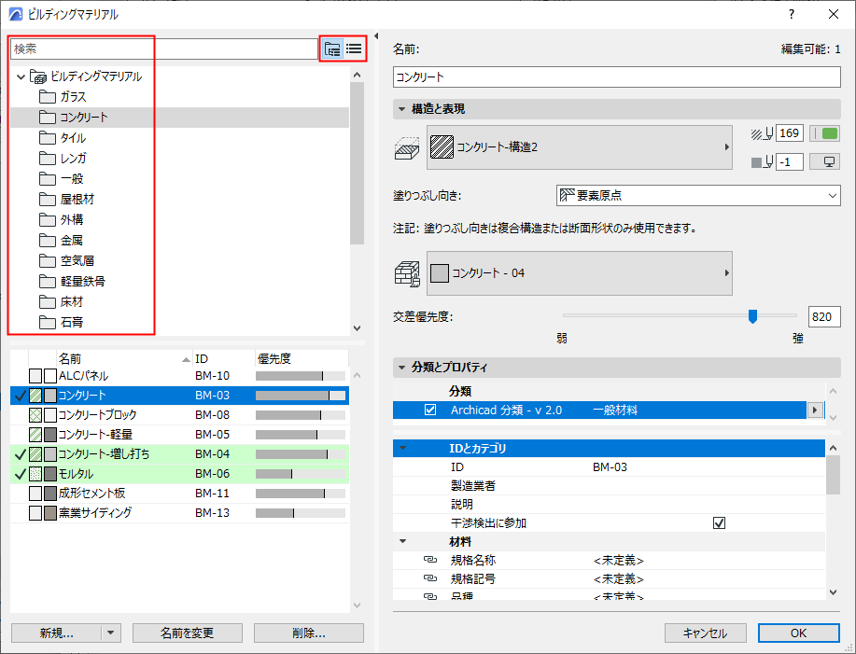Click the surface material brick icon
The image size is (856, 654).
coord(407,273)
